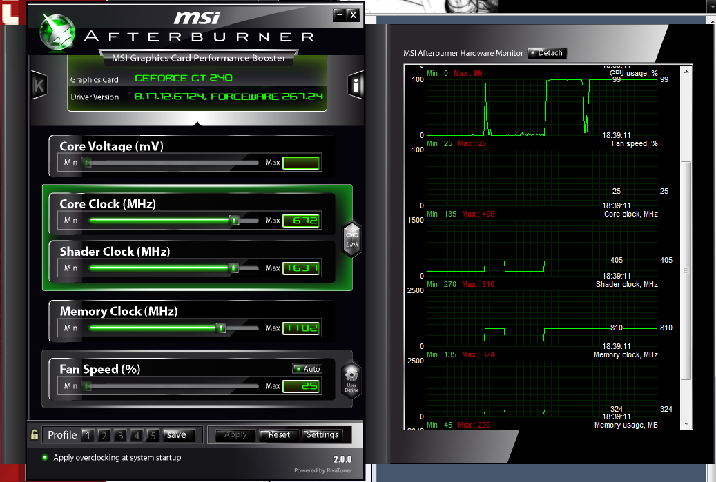The width and height of the screenshot is (716, 482).
Task: Minimize the MSI Afterburner window
Action: (x=339, y=14)
